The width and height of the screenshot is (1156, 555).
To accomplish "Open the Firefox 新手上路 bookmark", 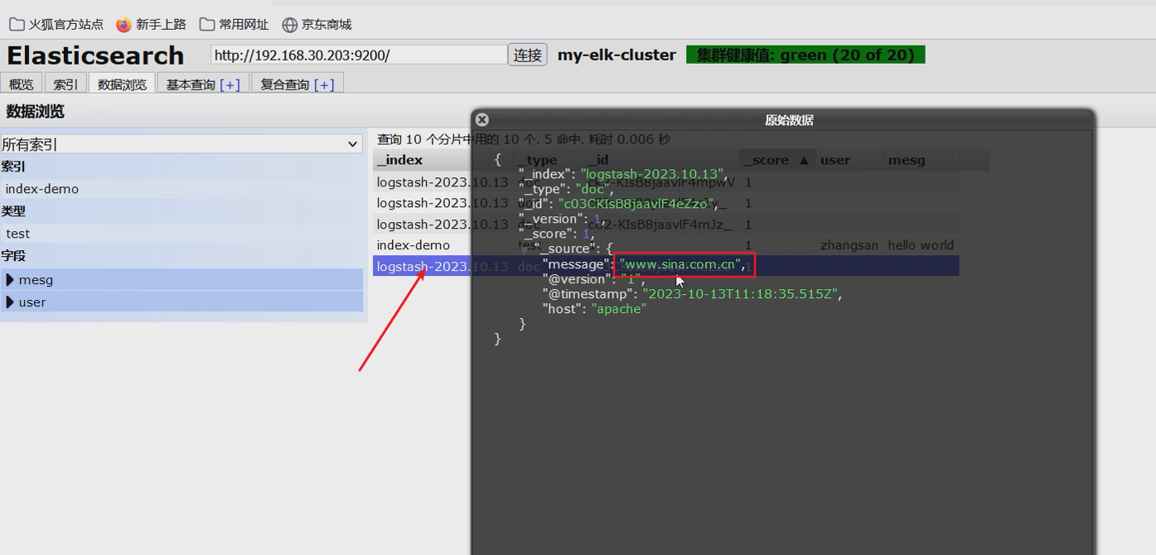I will [152, 25].
